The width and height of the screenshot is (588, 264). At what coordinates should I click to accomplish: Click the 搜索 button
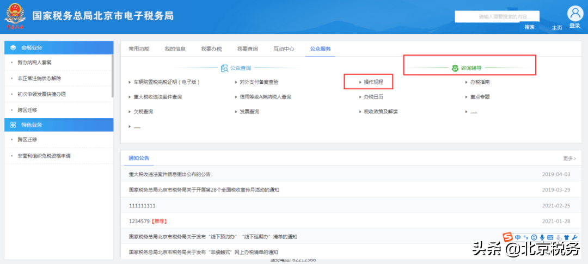[530, 27]
